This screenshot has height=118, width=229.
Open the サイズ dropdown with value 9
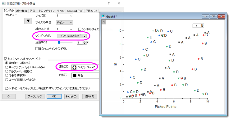64,16
